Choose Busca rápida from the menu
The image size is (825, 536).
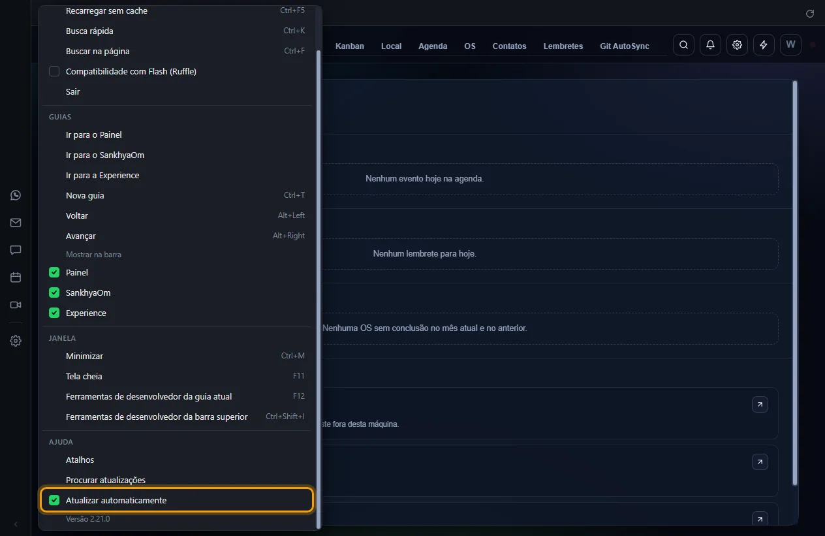pos(177,31)
